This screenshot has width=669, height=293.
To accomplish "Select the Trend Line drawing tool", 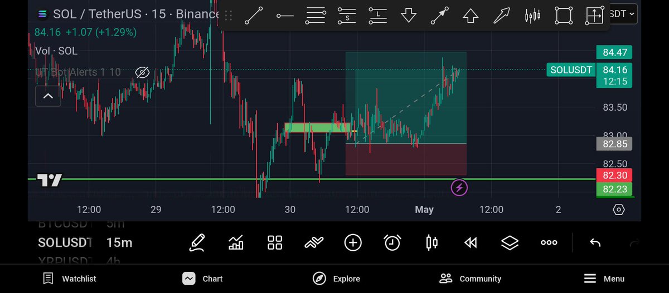I will 254,16.
